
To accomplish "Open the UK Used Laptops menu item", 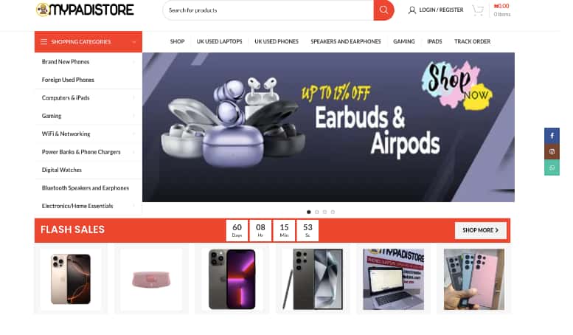I will (x=219, y=42).
